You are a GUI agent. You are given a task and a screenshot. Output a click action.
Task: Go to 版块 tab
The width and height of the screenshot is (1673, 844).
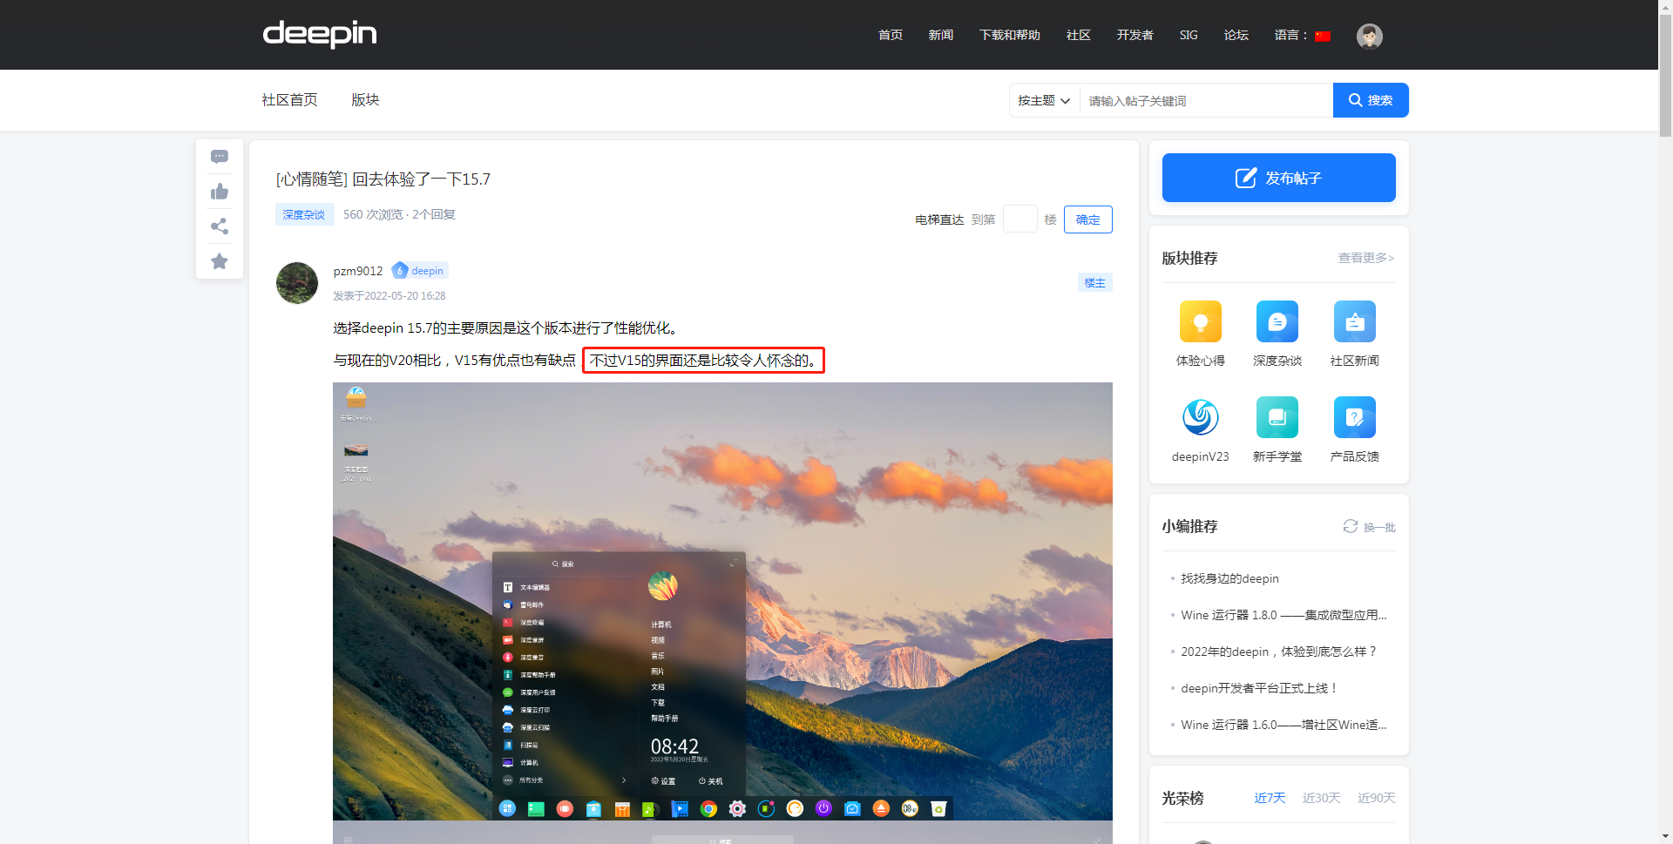[x=365, y=100]
